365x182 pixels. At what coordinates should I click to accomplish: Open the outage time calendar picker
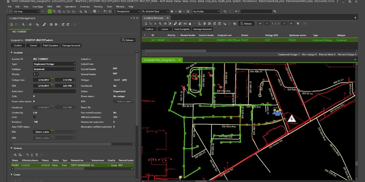click(52, 80)
